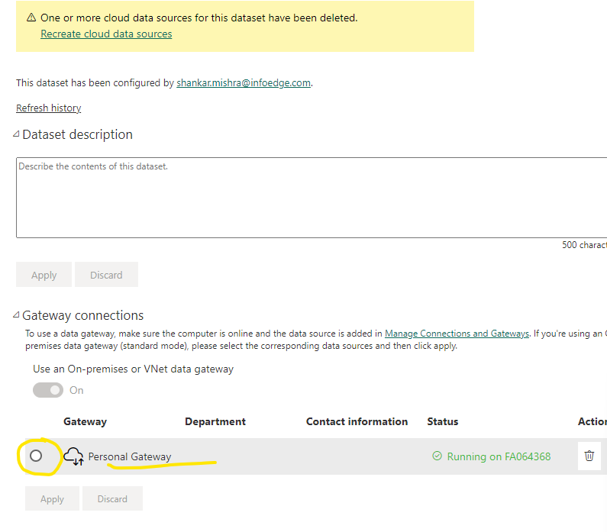Click the Use an On-premises or VNet label
Viewport: 607px width, 532px height.
click(133, 369)
